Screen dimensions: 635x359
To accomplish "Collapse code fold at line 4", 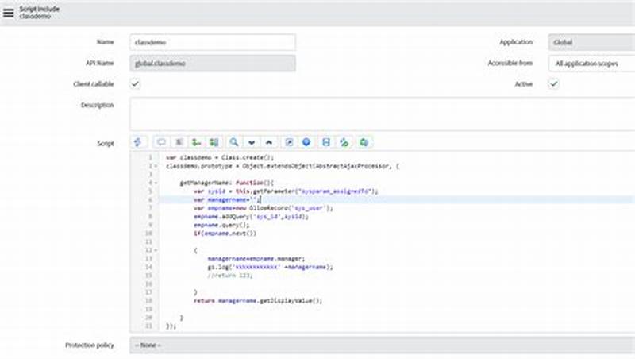I will [x=156, y=183].
